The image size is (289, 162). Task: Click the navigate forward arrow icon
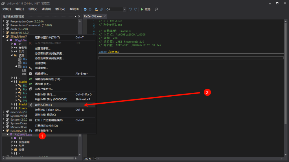tap(90, 9)
